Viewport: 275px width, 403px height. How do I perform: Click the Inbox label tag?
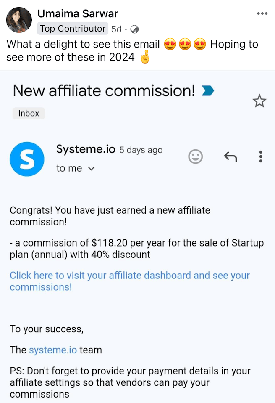(x=29, y=113)
